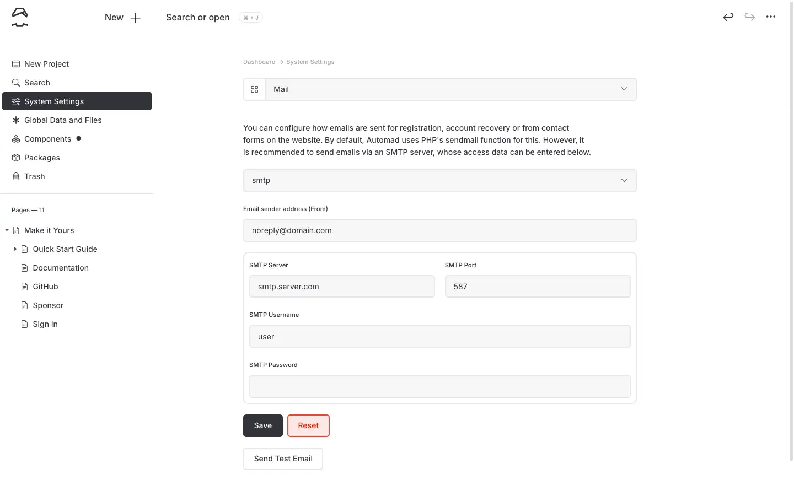Click the red Reset button
This screenshot has width=794, height=496.
point(308,425)
